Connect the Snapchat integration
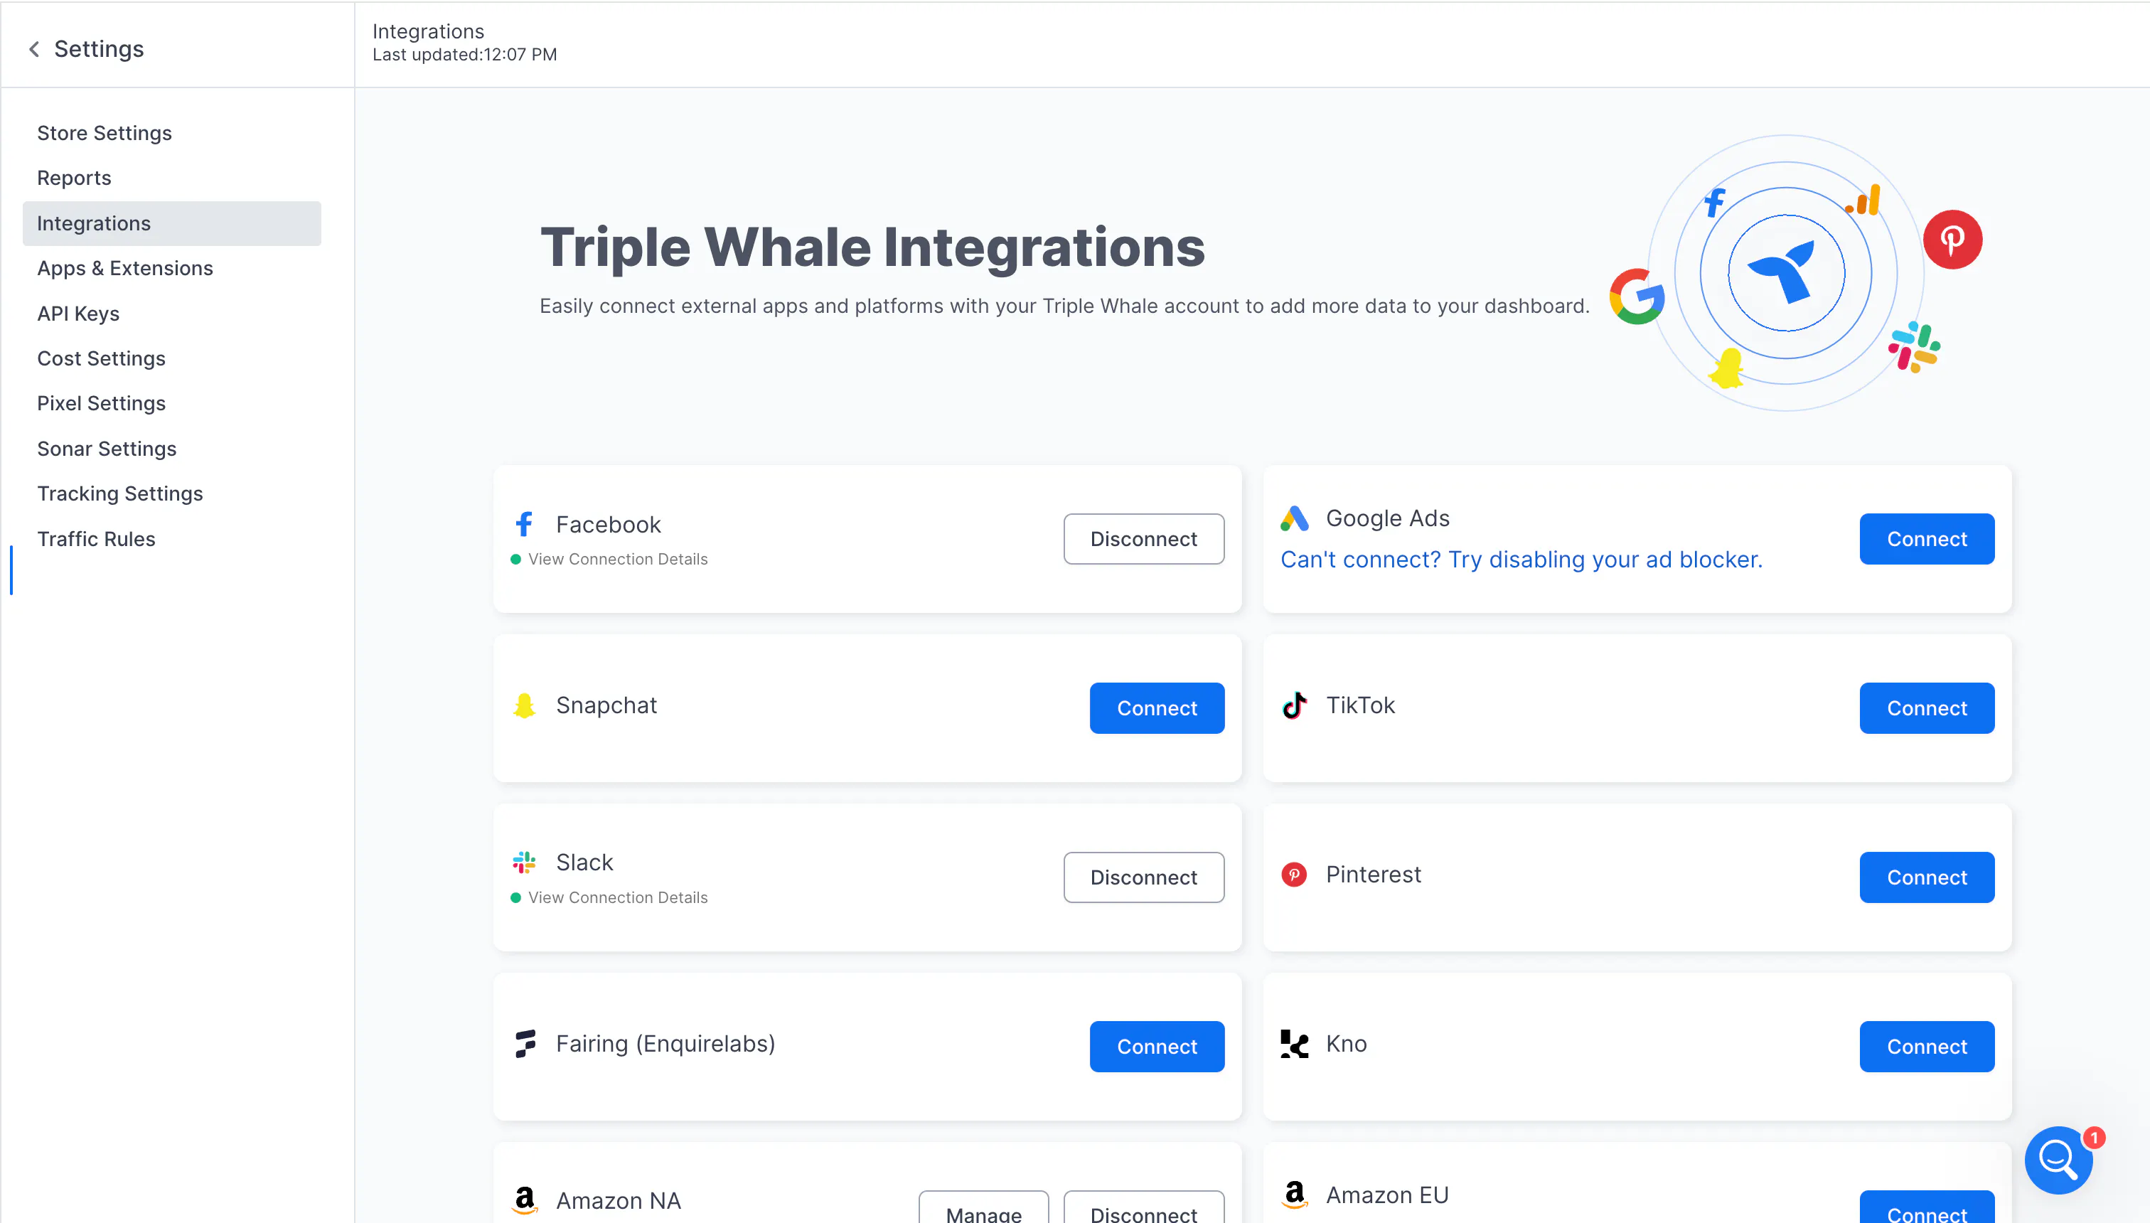2150x1223 pixels. [x=1157, y=708]
